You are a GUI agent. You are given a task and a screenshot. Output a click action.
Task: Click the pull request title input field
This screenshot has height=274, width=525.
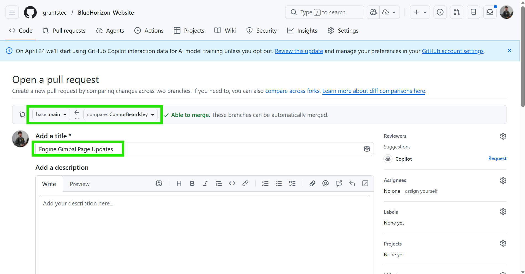[204, 149]
